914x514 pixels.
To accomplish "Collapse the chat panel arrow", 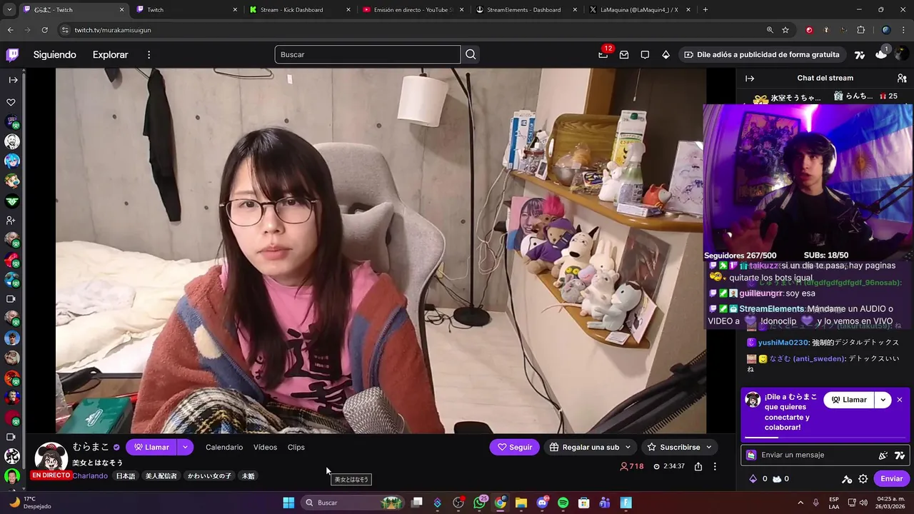I will pyautogui.click(x=750, y=79).
